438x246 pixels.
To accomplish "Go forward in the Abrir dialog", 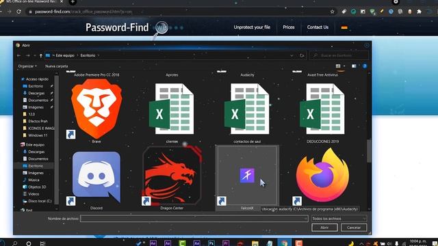I will point(27,55).
